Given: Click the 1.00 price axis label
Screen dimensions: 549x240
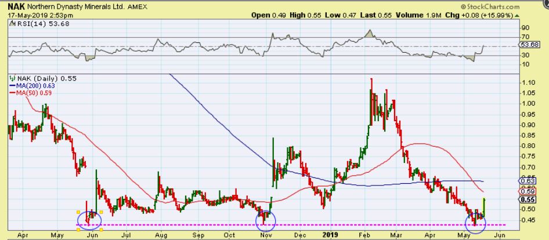Looking at the screenshot, I should tap(528, 104).
